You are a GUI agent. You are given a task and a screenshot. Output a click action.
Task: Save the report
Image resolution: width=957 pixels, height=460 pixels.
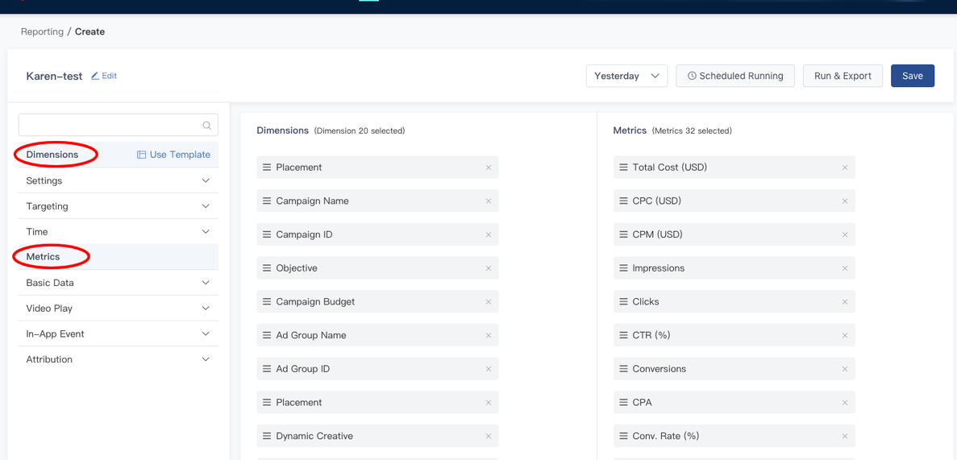point(913,76)
